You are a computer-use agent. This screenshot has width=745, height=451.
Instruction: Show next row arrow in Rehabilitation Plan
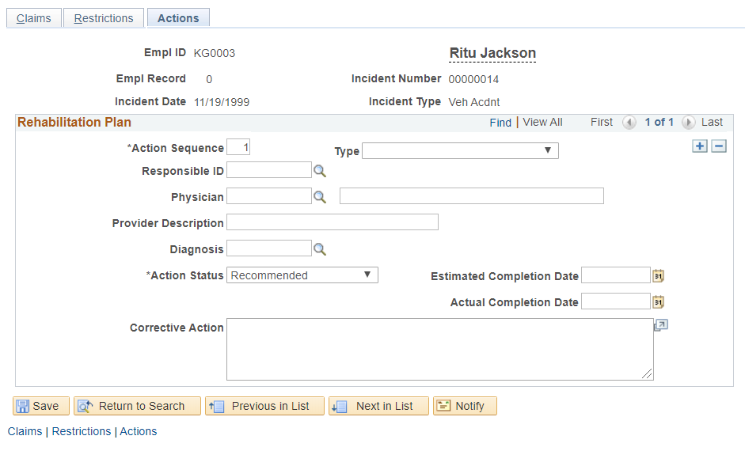click(x=688, y=123)
